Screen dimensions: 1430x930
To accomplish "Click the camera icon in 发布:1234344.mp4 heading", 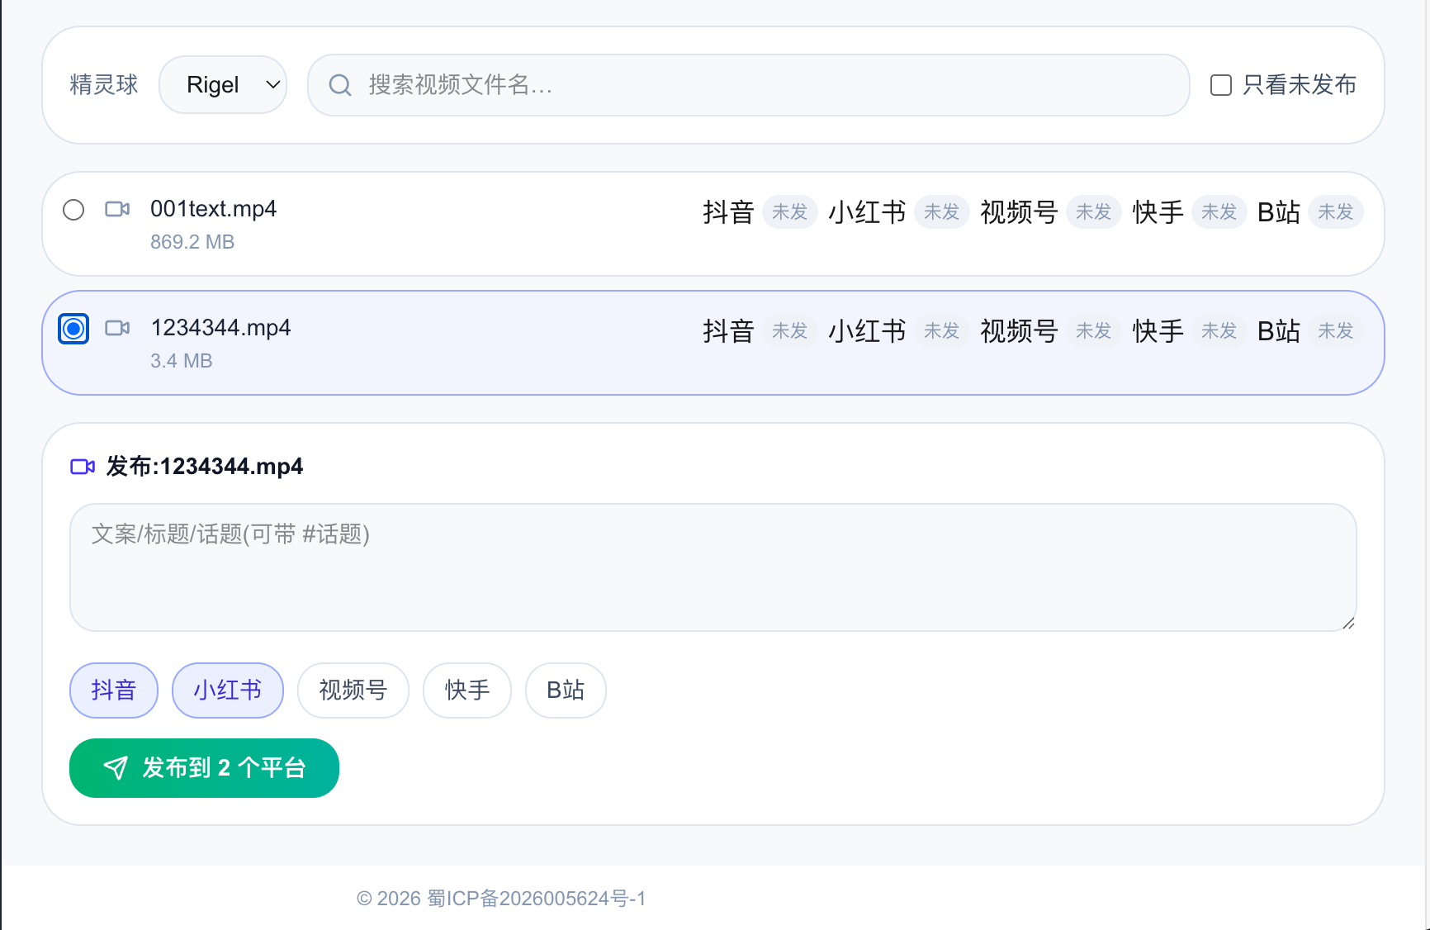I will pyautogui.click(x=83, y=467).
